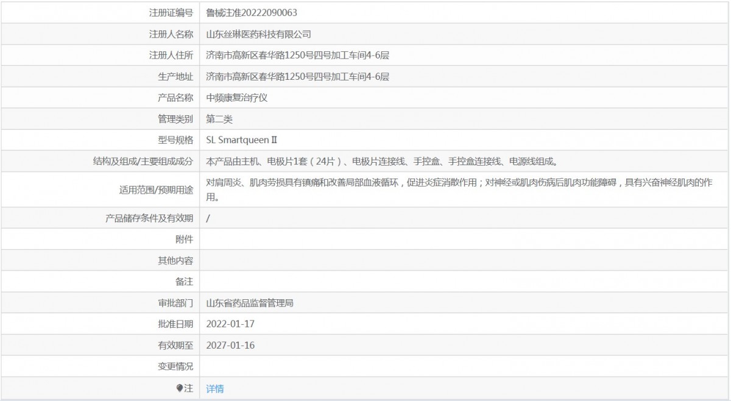Select product name 中频康复治疗仪

tap(237, 98)
